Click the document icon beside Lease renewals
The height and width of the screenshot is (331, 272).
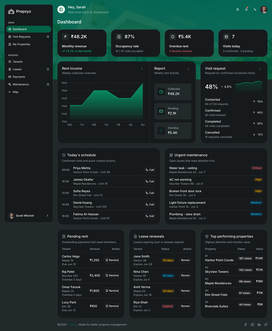coord(135,236)
